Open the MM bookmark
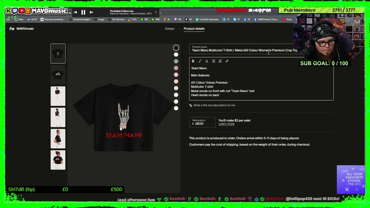 click(x=156, y=19)
